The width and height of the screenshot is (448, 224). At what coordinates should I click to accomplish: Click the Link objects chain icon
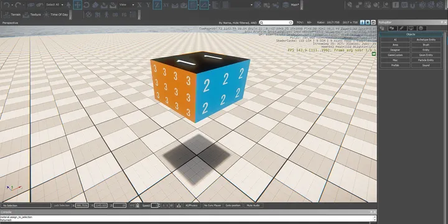[30, 5]
